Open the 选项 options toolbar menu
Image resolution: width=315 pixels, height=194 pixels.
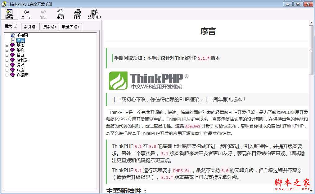(x=94, y=14)
